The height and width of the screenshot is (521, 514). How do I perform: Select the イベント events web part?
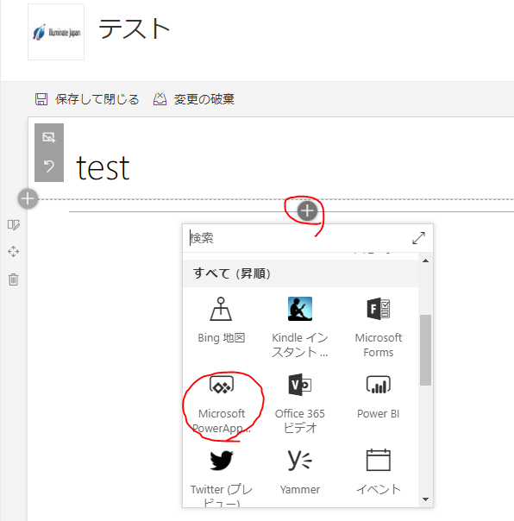pyautogui.click(x=378, y=473)
